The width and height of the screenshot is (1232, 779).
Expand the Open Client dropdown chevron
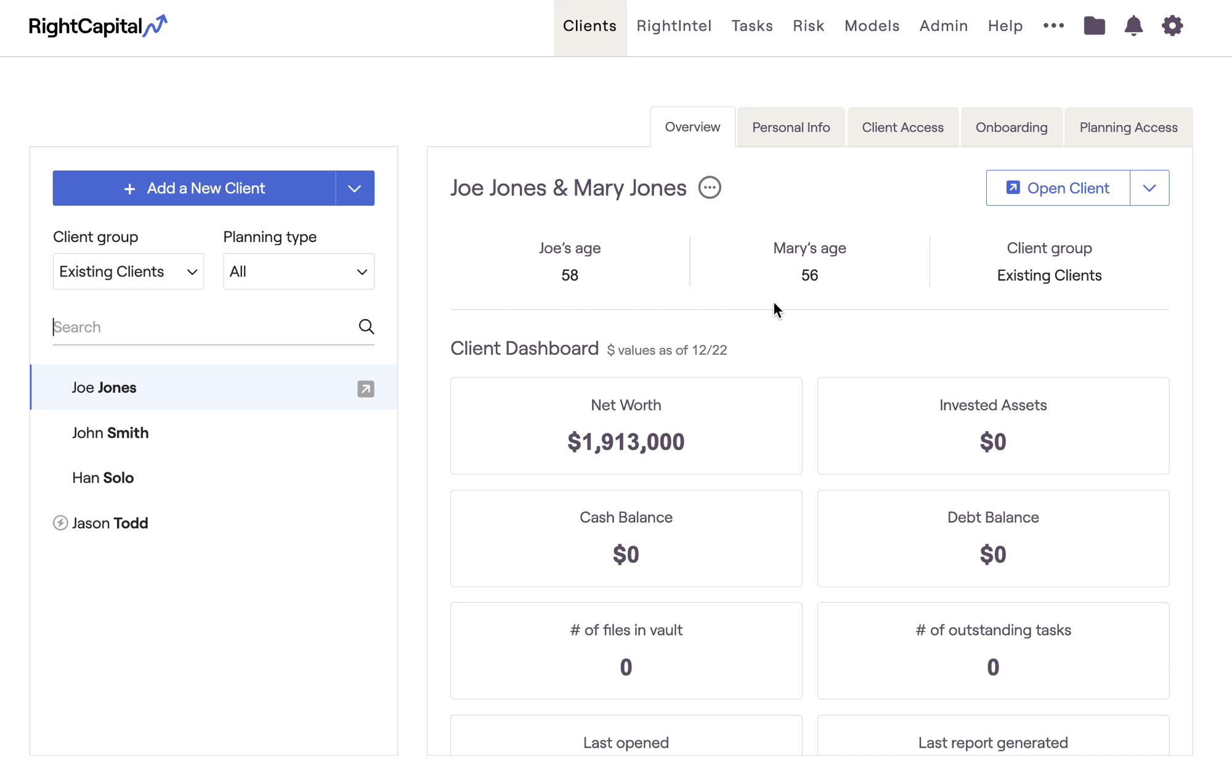click(x=1149, y=188)
